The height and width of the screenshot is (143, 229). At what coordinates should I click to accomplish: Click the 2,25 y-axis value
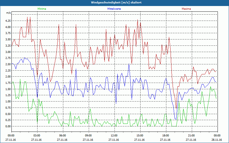pyautogui.click(x=8, y=70)
